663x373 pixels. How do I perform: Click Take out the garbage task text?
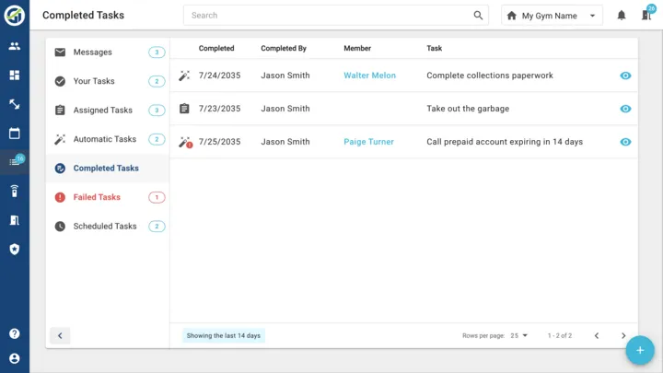468,109
